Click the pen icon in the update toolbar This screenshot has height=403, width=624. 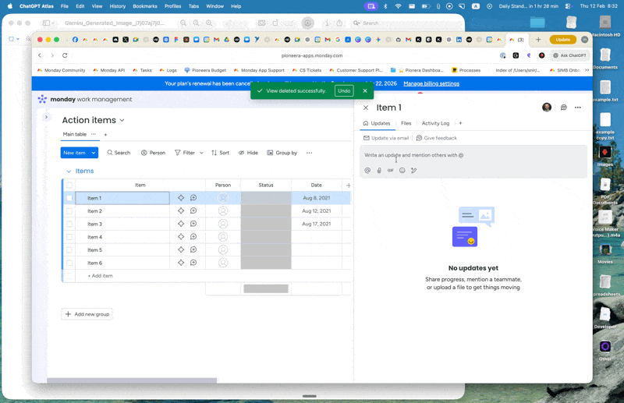tap(414, 170)
